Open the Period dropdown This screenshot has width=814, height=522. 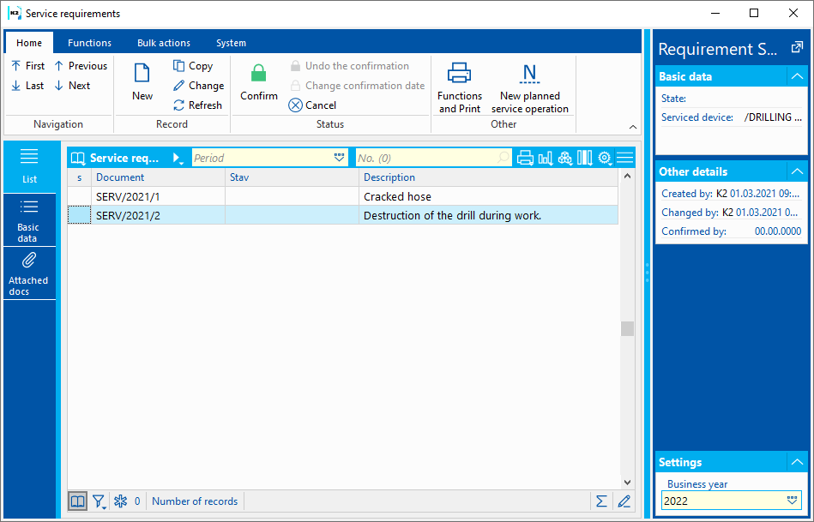coord(339,158)
